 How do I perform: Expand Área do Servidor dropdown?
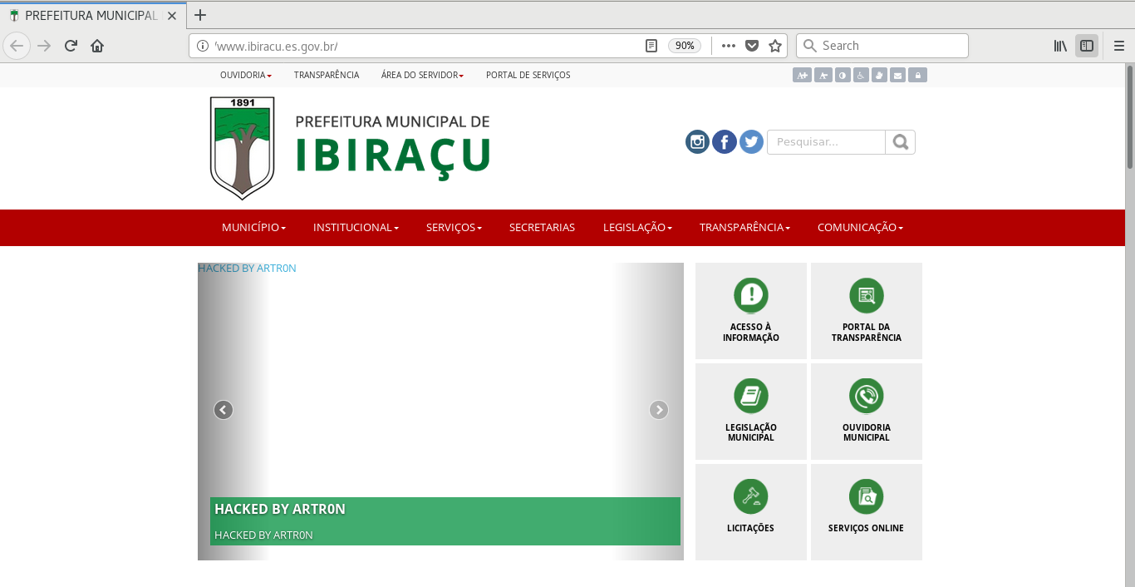coord(422,75)
